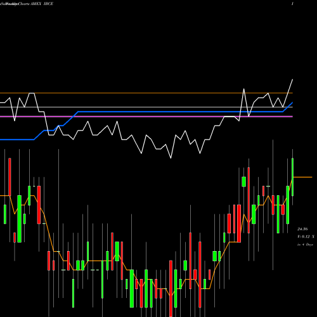The width and height of the screenshot is (317, 317).
Task: Click the last green candlestick
Action: (293, 177)
